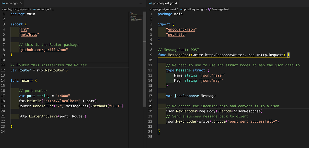Click the folder icon area of simple_post_request breadcrumb
The width and height of the screenshot is (309, 148).
15,9
